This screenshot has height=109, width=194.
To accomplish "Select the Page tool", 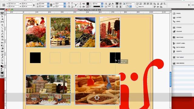I will coord(2,19).
